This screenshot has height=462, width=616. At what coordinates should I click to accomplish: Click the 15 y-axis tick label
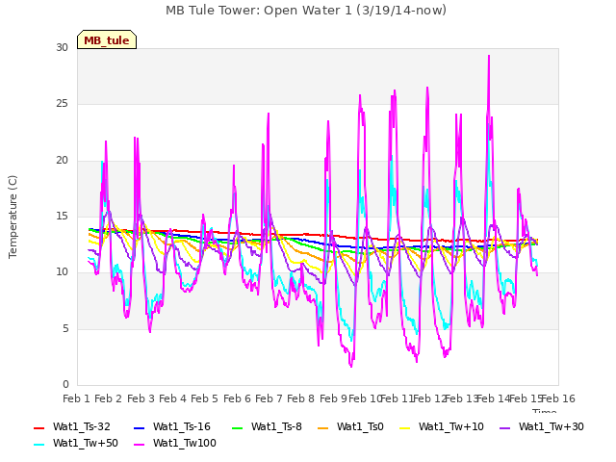click(x=62, y=216)
